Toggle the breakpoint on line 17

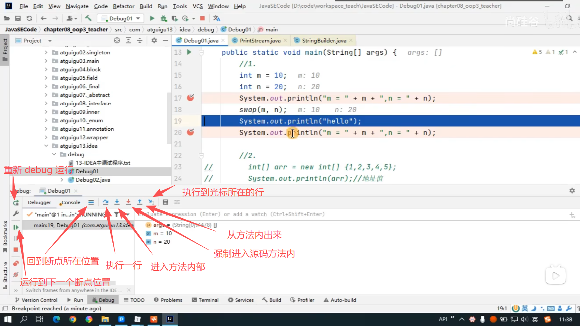(190, 98)
